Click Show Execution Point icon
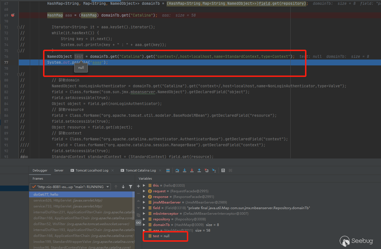The height and width of the screenshot is (249, 381). (168, 170)
